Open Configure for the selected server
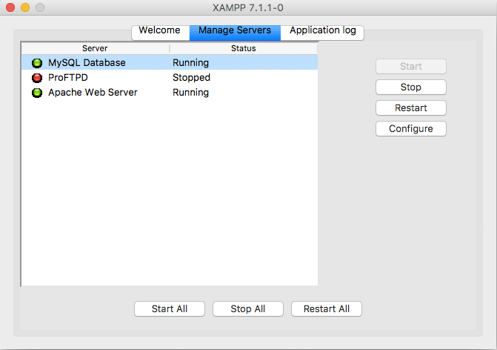497x350 pixels. pyautogui.click(x=410, y=128)
